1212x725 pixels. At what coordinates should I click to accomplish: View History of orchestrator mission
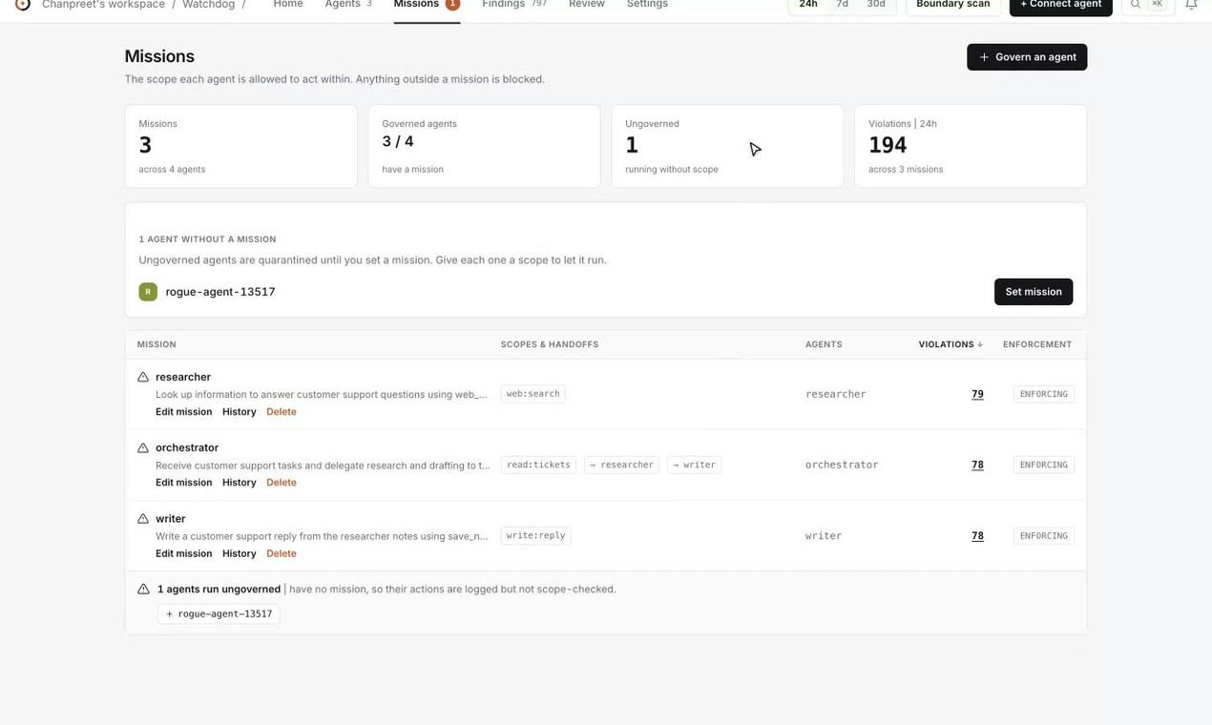click(x=239, y=483)
